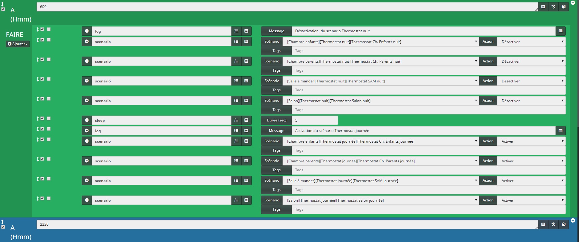Viewport: 579px width, 242px height.
Task: Click the move handle of the sleep row
Action: click(x=38, y=118)
